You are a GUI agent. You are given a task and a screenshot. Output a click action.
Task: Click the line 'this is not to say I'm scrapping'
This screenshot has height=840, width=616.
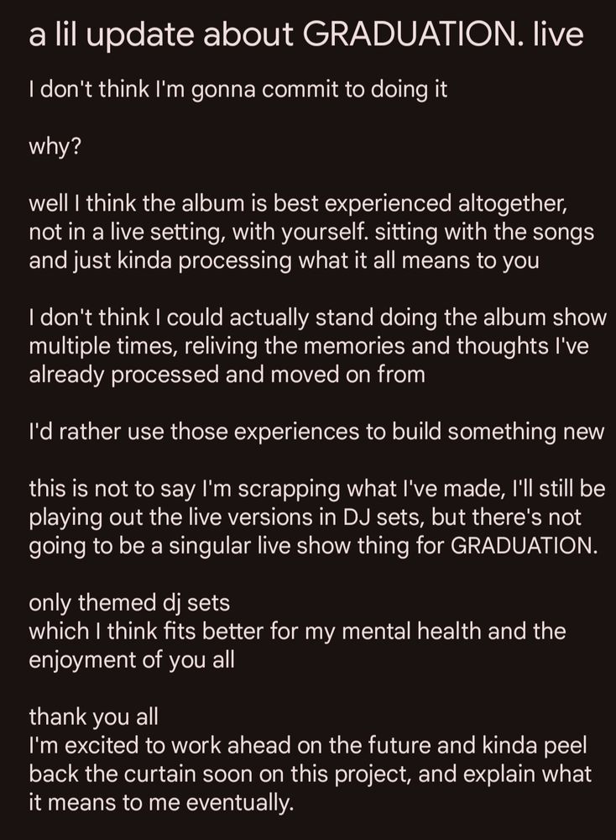pos(317,489)
